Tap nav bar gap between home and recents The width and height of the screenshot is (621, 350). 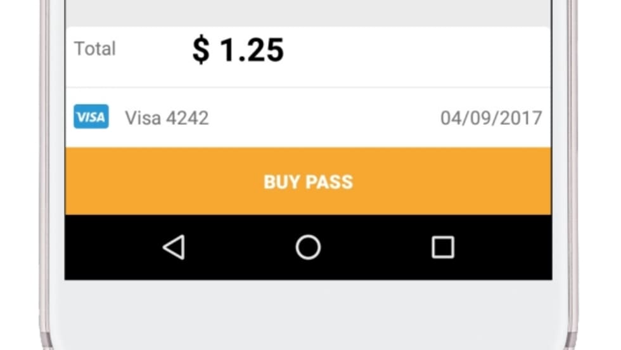(x=375, y=247)
